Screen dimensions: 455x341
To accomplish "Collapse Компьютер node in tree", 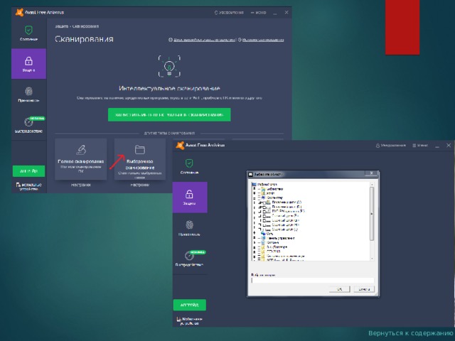I will [255, 198].
